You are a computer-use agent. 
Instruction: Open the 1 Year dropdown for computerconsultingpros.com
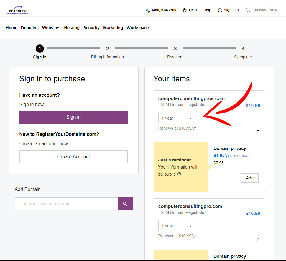click(x=177, y=118)
